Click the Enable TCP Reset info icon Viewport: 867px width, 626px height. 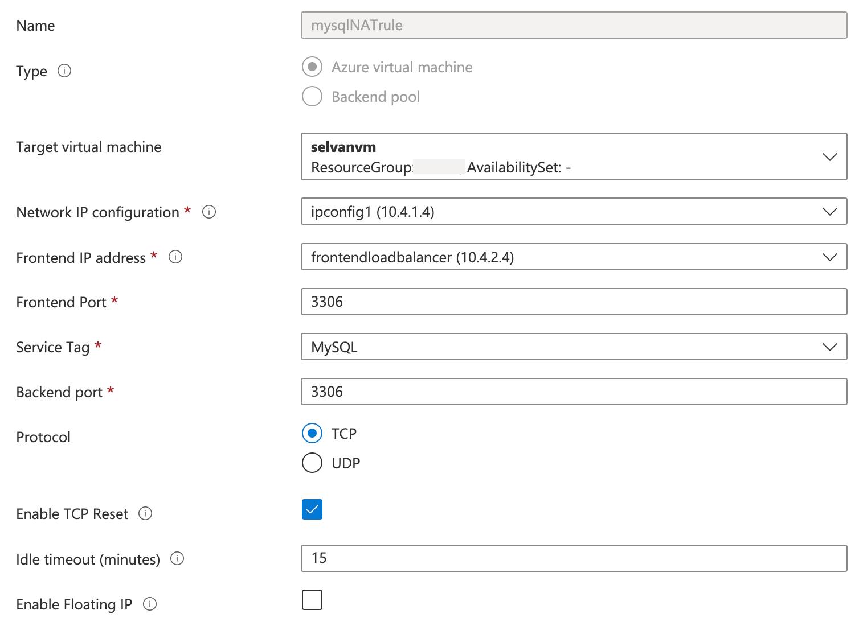145,514
